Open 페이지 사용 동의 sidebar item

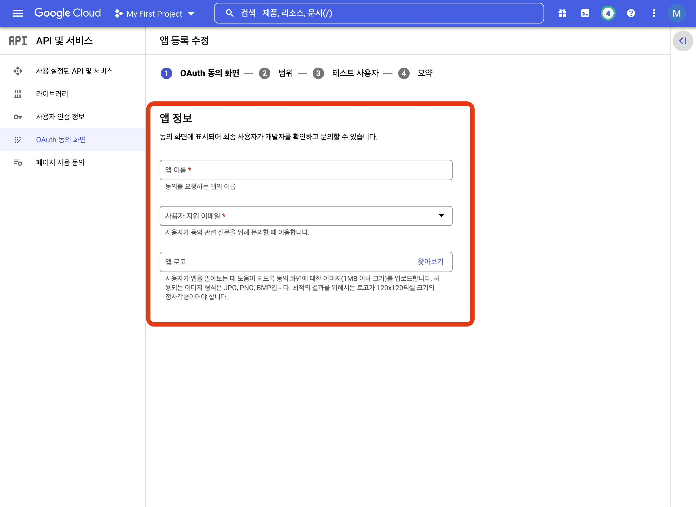(60, 162)
